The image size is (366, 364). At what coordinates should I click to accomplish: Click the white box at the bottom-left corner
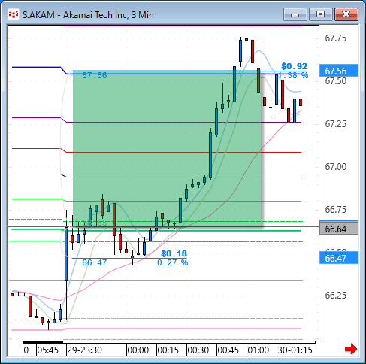tap(15, 349)
